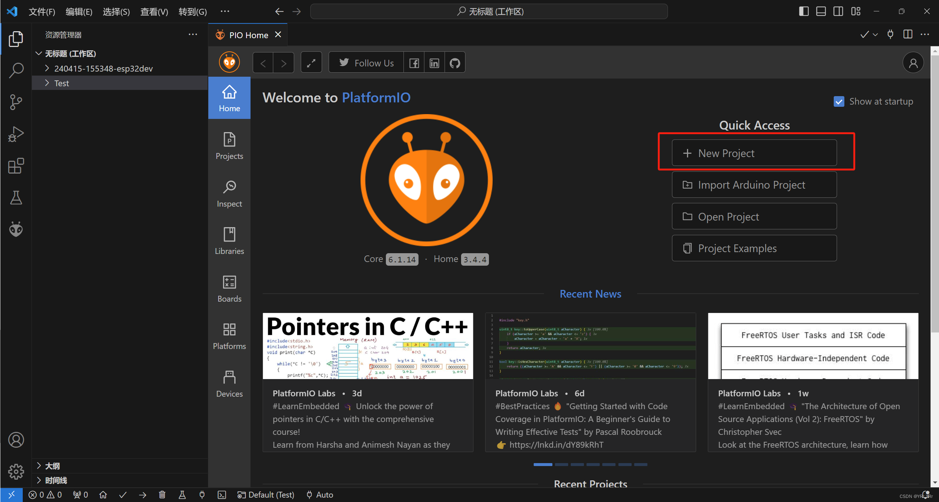Viewport: 939px width, 502px height.
Task: Uncheck Show at startup checkbox
Action: pos(839,102)
